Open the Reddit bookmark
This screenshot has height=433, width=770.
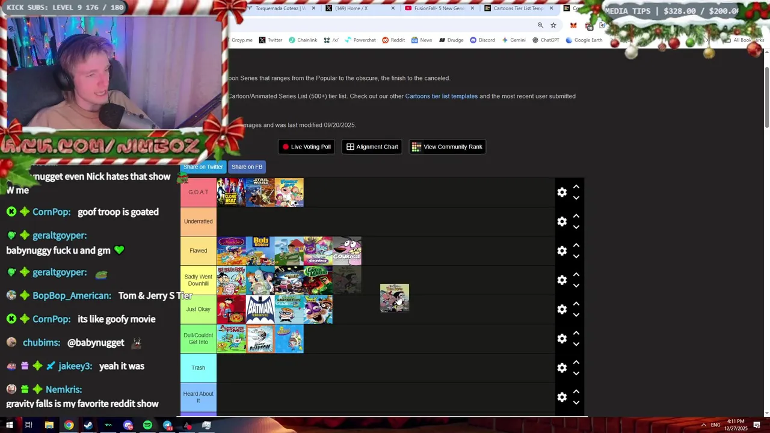[393, 40]
